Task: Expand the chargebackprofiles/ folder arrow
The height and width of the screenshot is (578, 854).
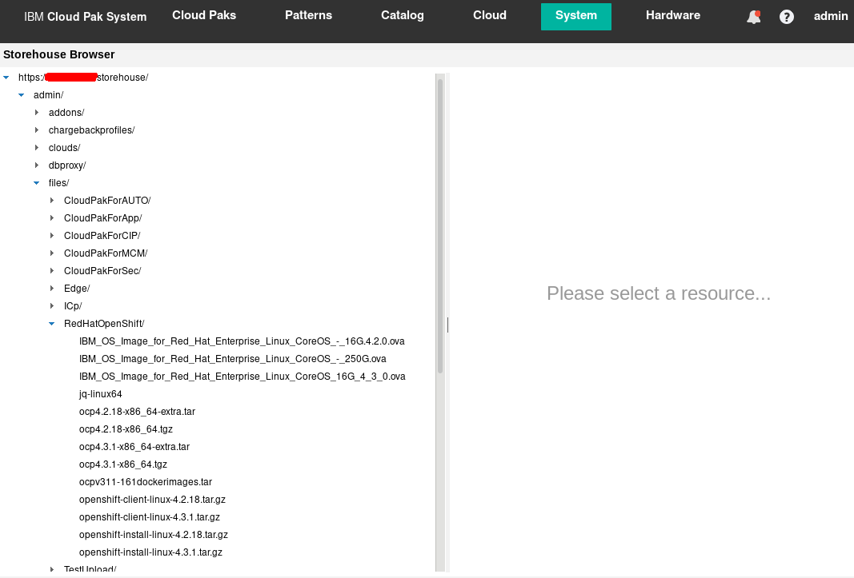Action: coord(37,130)
